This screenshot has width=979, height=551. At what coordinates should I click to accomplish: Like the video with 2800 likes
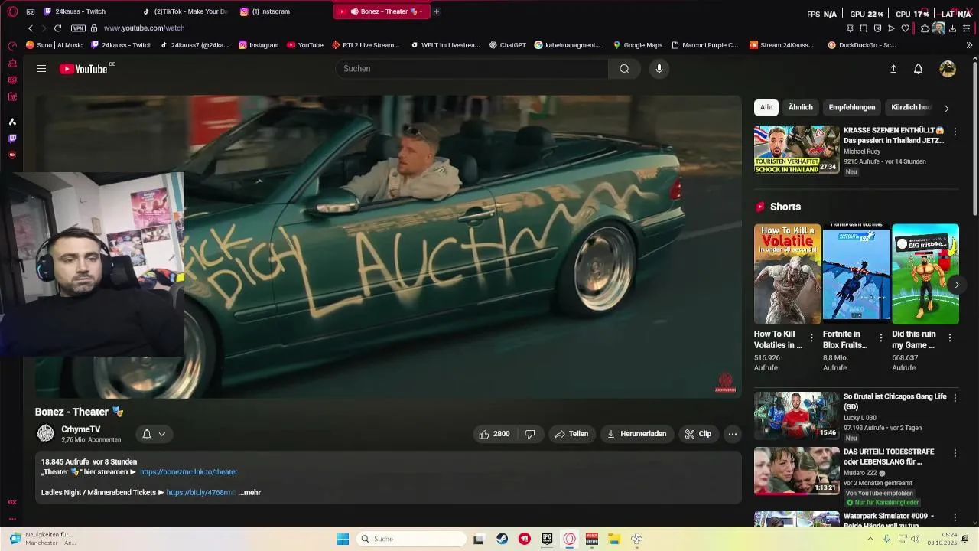pyautogui.click(x=494, y=434)
